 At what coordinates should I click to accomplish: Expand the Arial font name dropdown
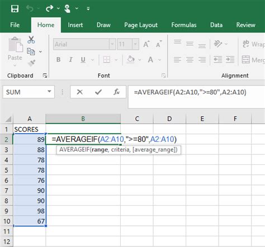[112, 44]
